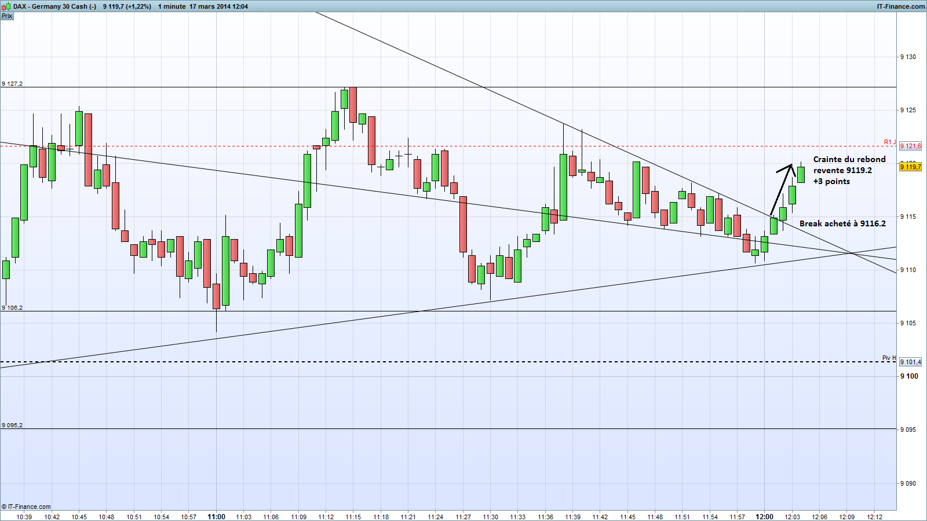Click the 9 115 price axis label
Image resolution: width=927 pixels, height=521 pixels.
click(x=908, y=217)
